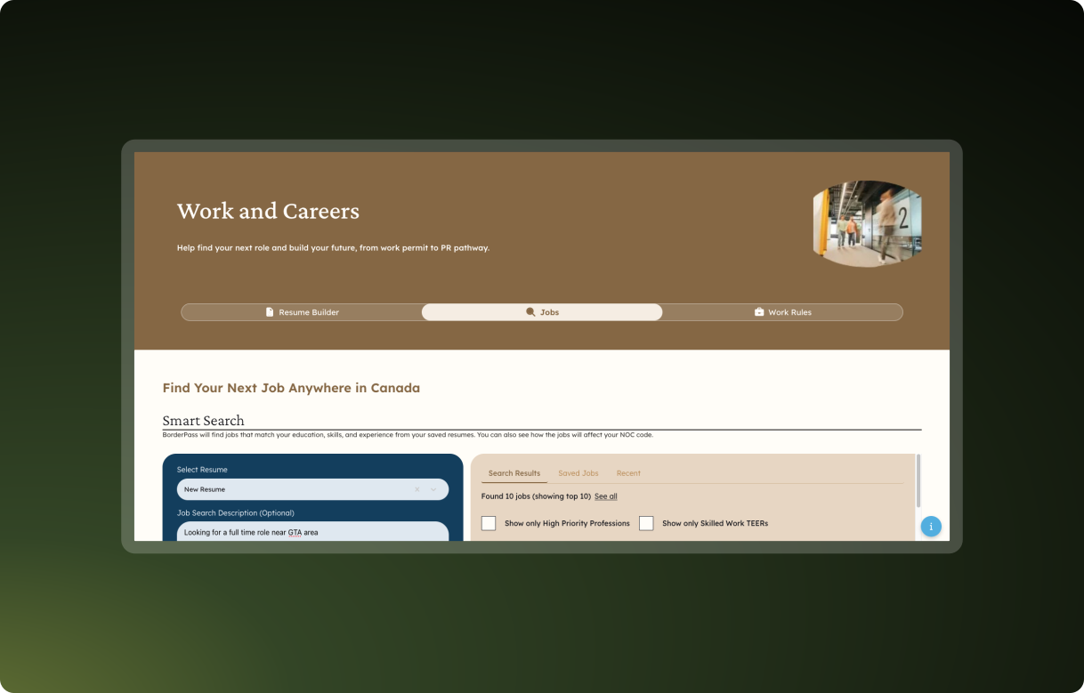Open the New Resume dropdown via its chevron
Viewport: 1084px width, 693px height.
pos(433,489)
